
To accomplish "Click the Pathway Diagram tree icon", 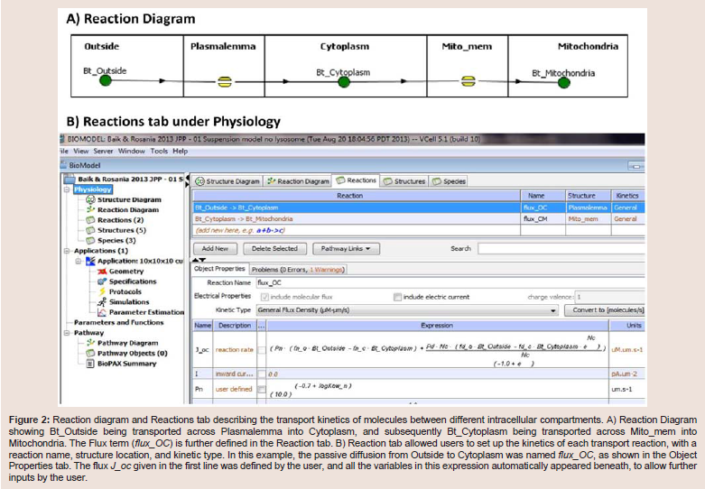I will coord(90,343).
